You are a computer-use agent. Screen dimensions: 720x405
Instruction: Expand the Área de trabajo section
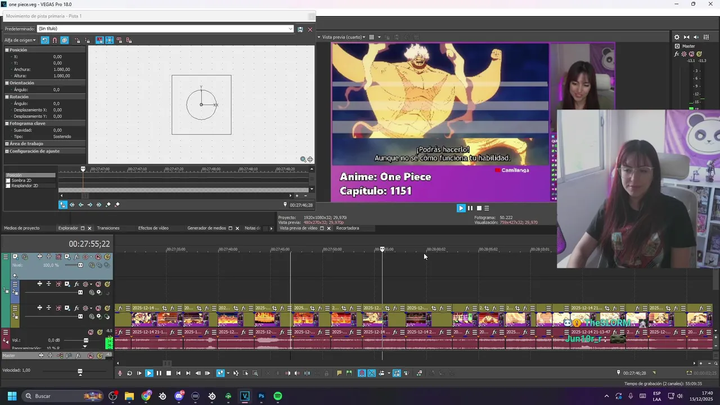point(7,143)
